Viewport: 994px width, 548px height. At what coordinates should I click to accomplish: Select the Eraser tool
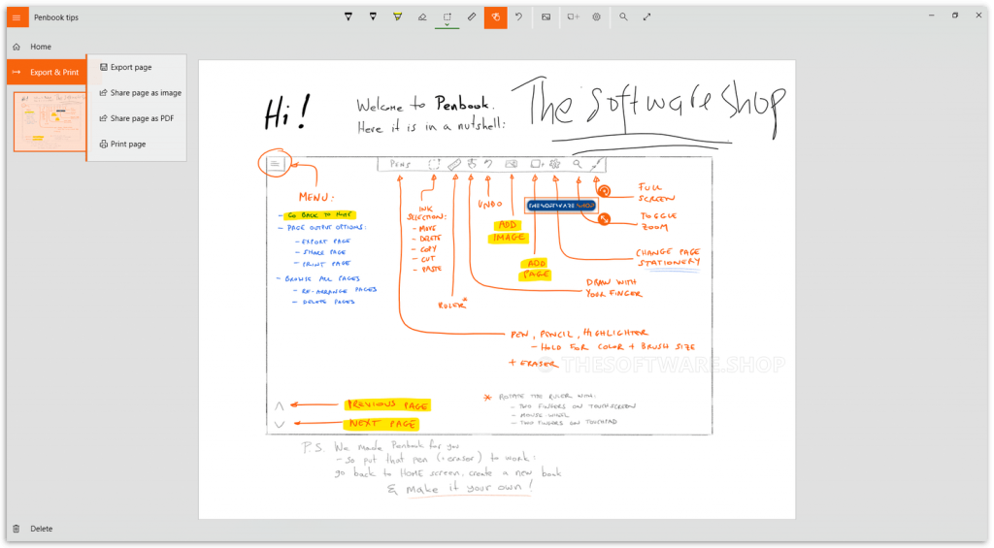pos(422,17)
